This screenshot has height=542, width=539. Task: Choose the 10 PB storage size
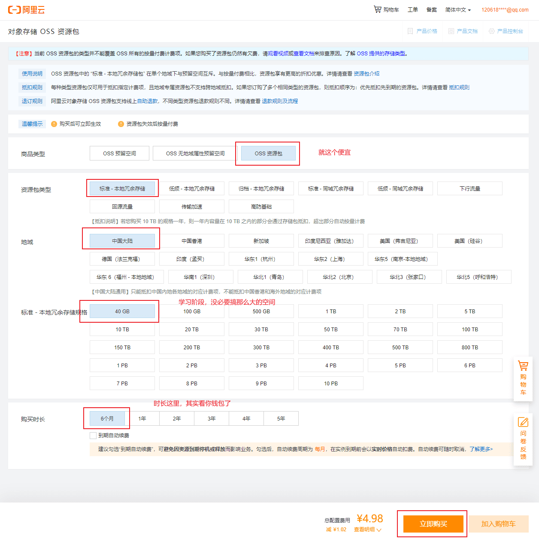[x=331, y=383]
